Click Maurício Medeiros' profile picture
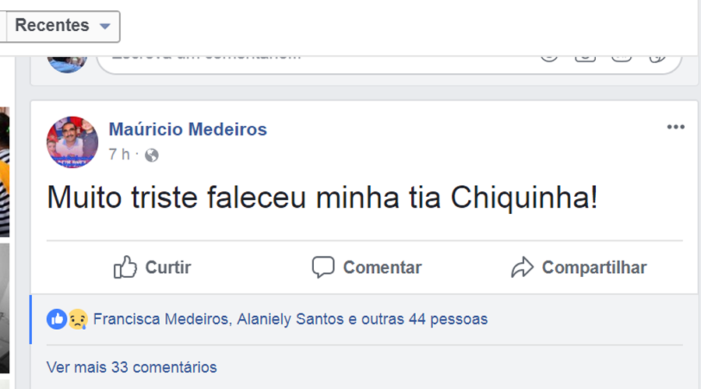This screenshot has height=389, width=701. [x=72, y=142]
